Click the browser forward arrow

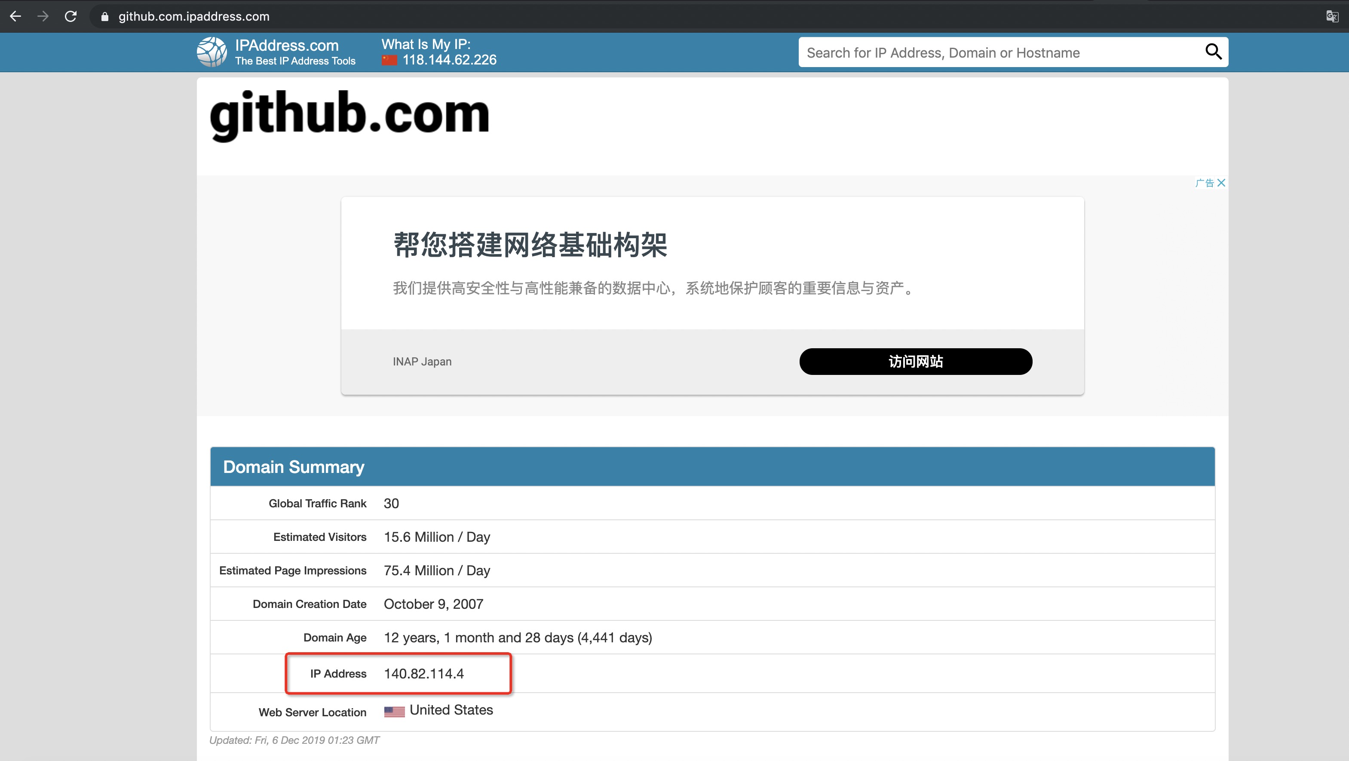pos(43,16)
